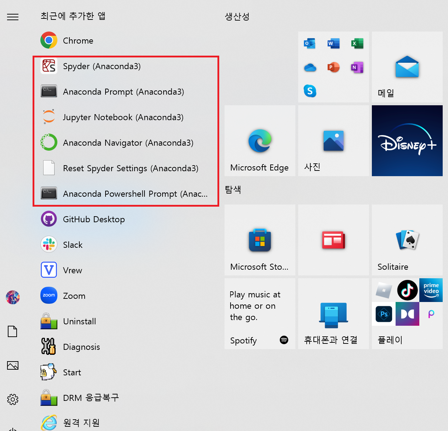Open Photoshop Express in 플레이 folder
448x431 pixels.
tap(384, 314)
